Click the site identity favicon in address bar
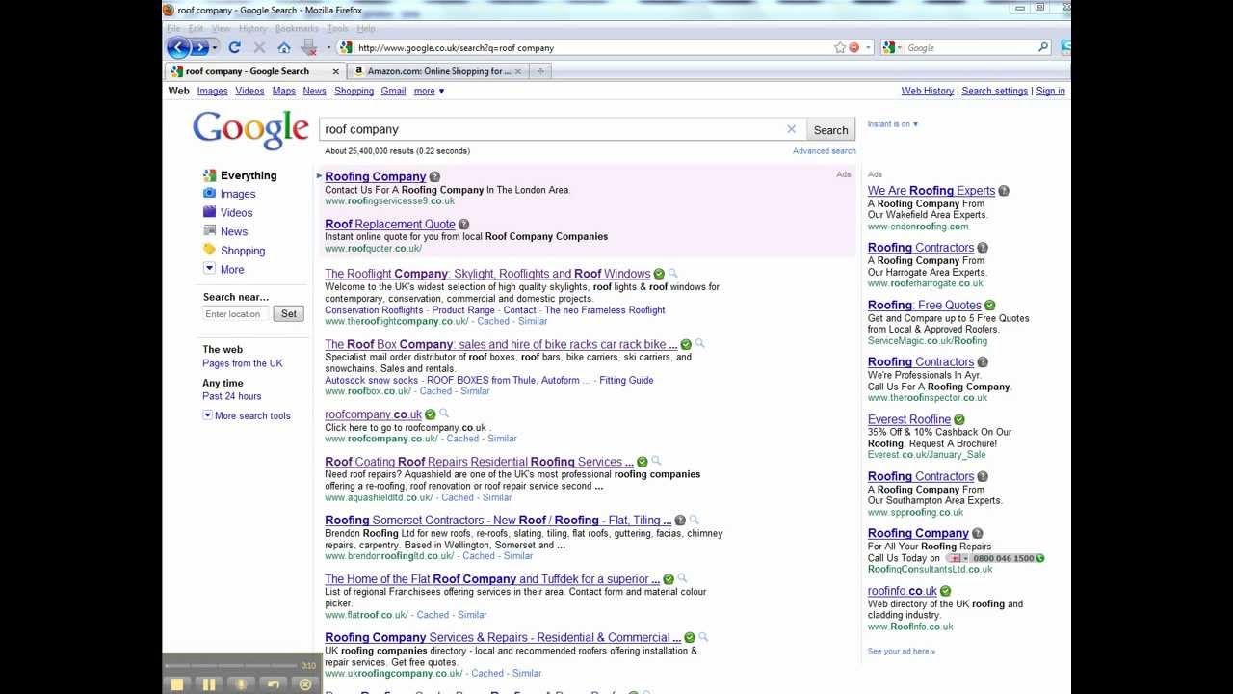The width and height of the screenshot is (1233, 694). [x=346, y=47]
